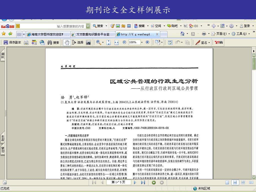Click the RSS feeds icon
Screen dimensions: 256x192
193,34
